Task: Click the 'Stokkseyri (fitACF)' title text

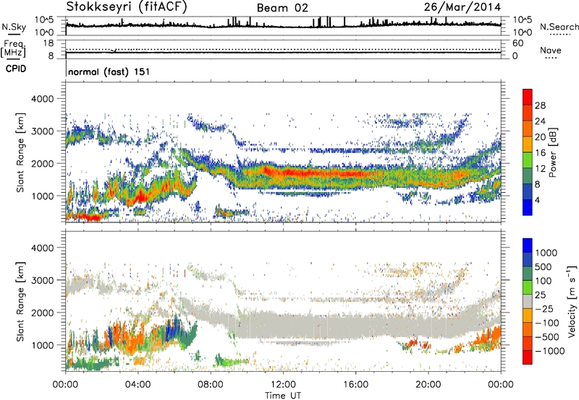Action: pos(126,7)
